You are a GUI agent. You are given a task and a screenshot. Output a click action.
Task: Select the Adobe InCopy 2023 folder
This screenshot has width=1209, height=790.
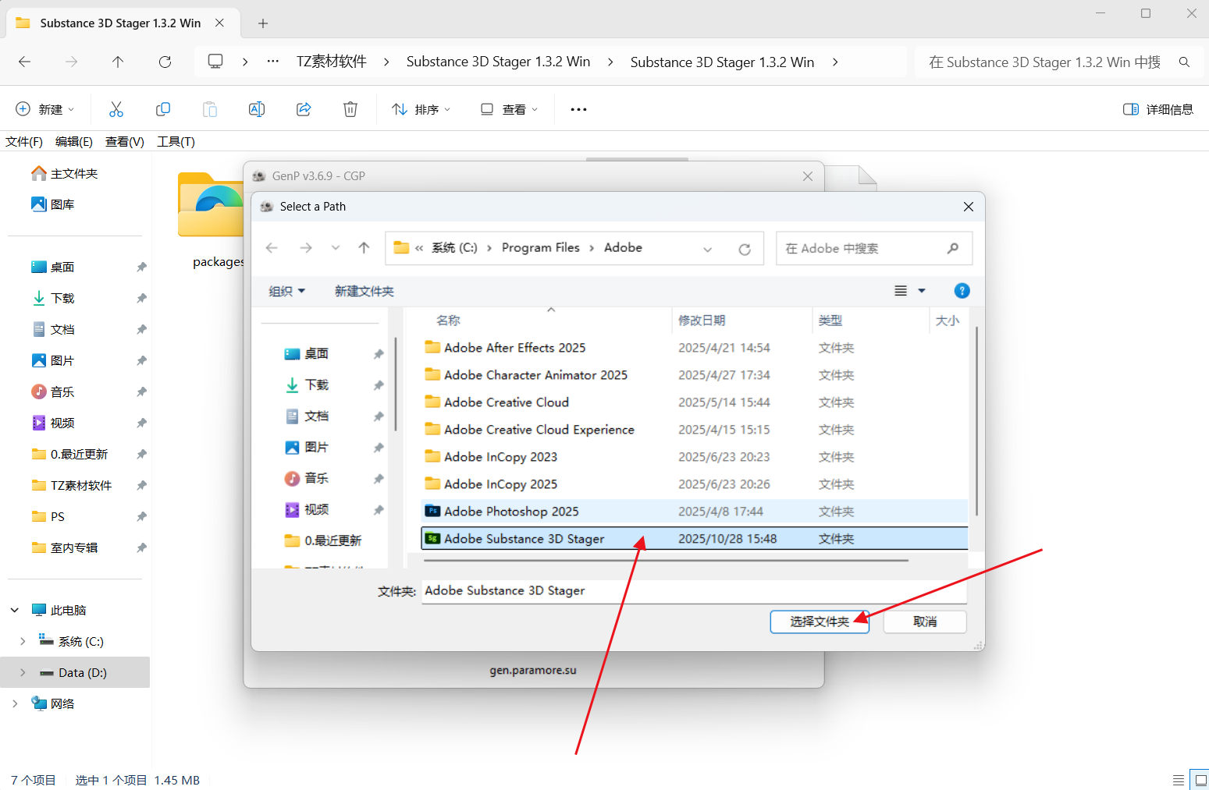694,457
